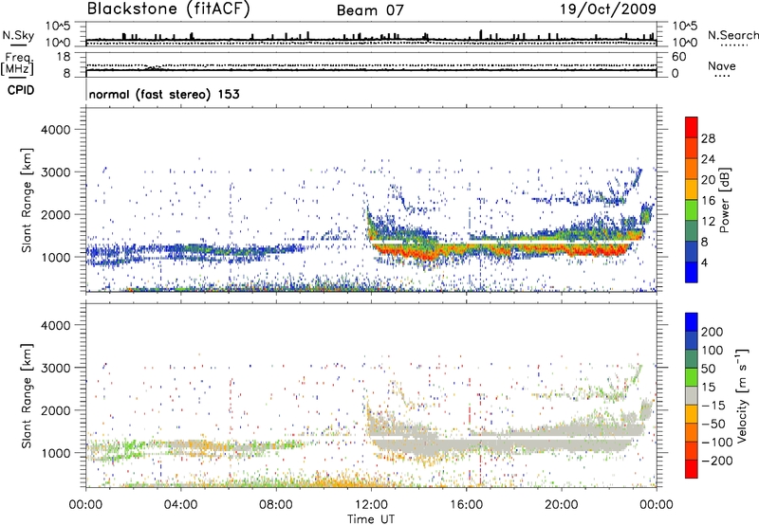759x525 pixels.
Task: Click the "Blackstone (fitACF)" plot title
Action: coord(169,9)
